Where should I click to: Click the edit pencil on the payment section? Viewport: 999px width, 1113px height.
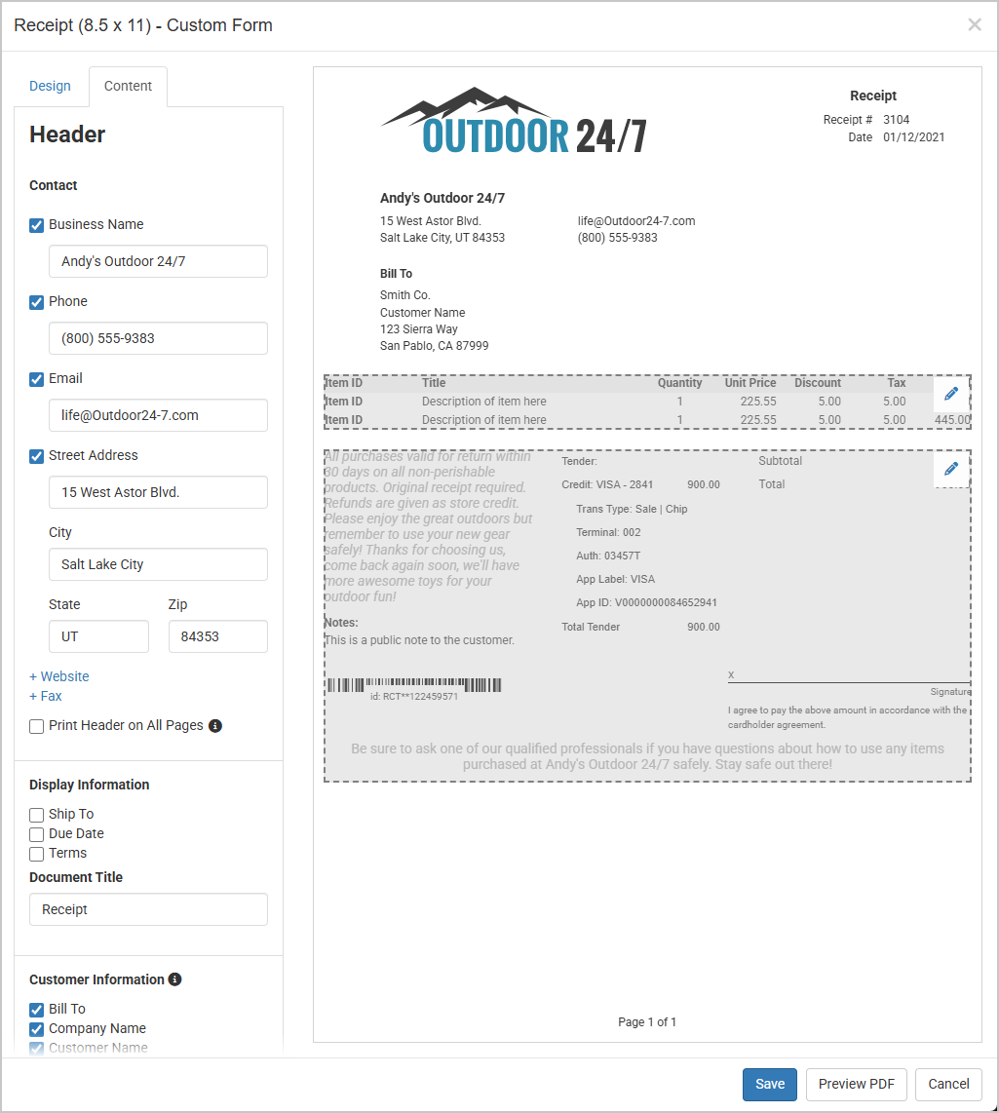point(951,469)
